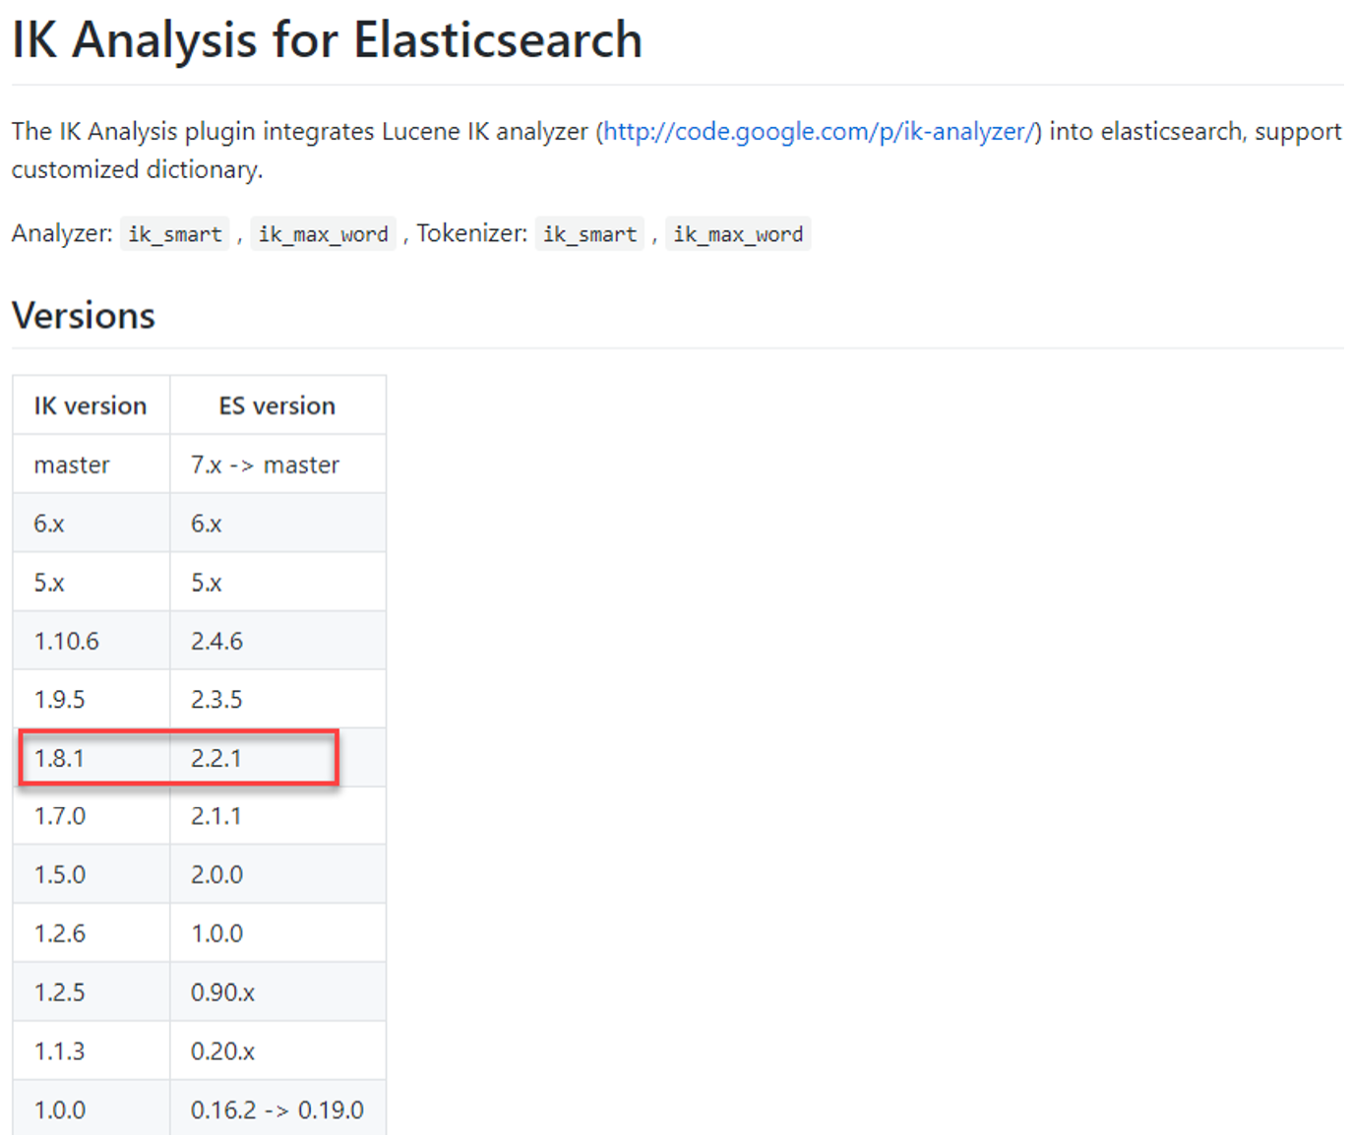Click the '1.8.1' IK version cell

(x=91, y=758)
